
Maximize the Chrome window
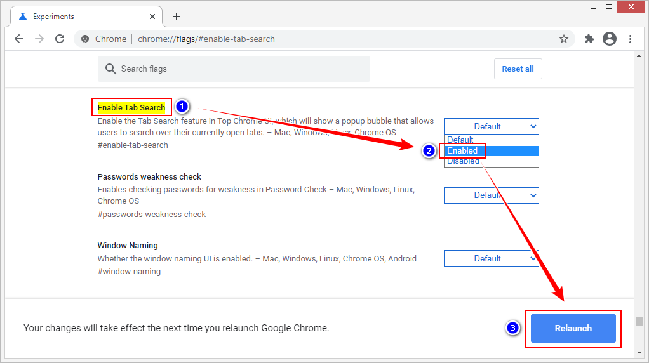coord(609,6)
